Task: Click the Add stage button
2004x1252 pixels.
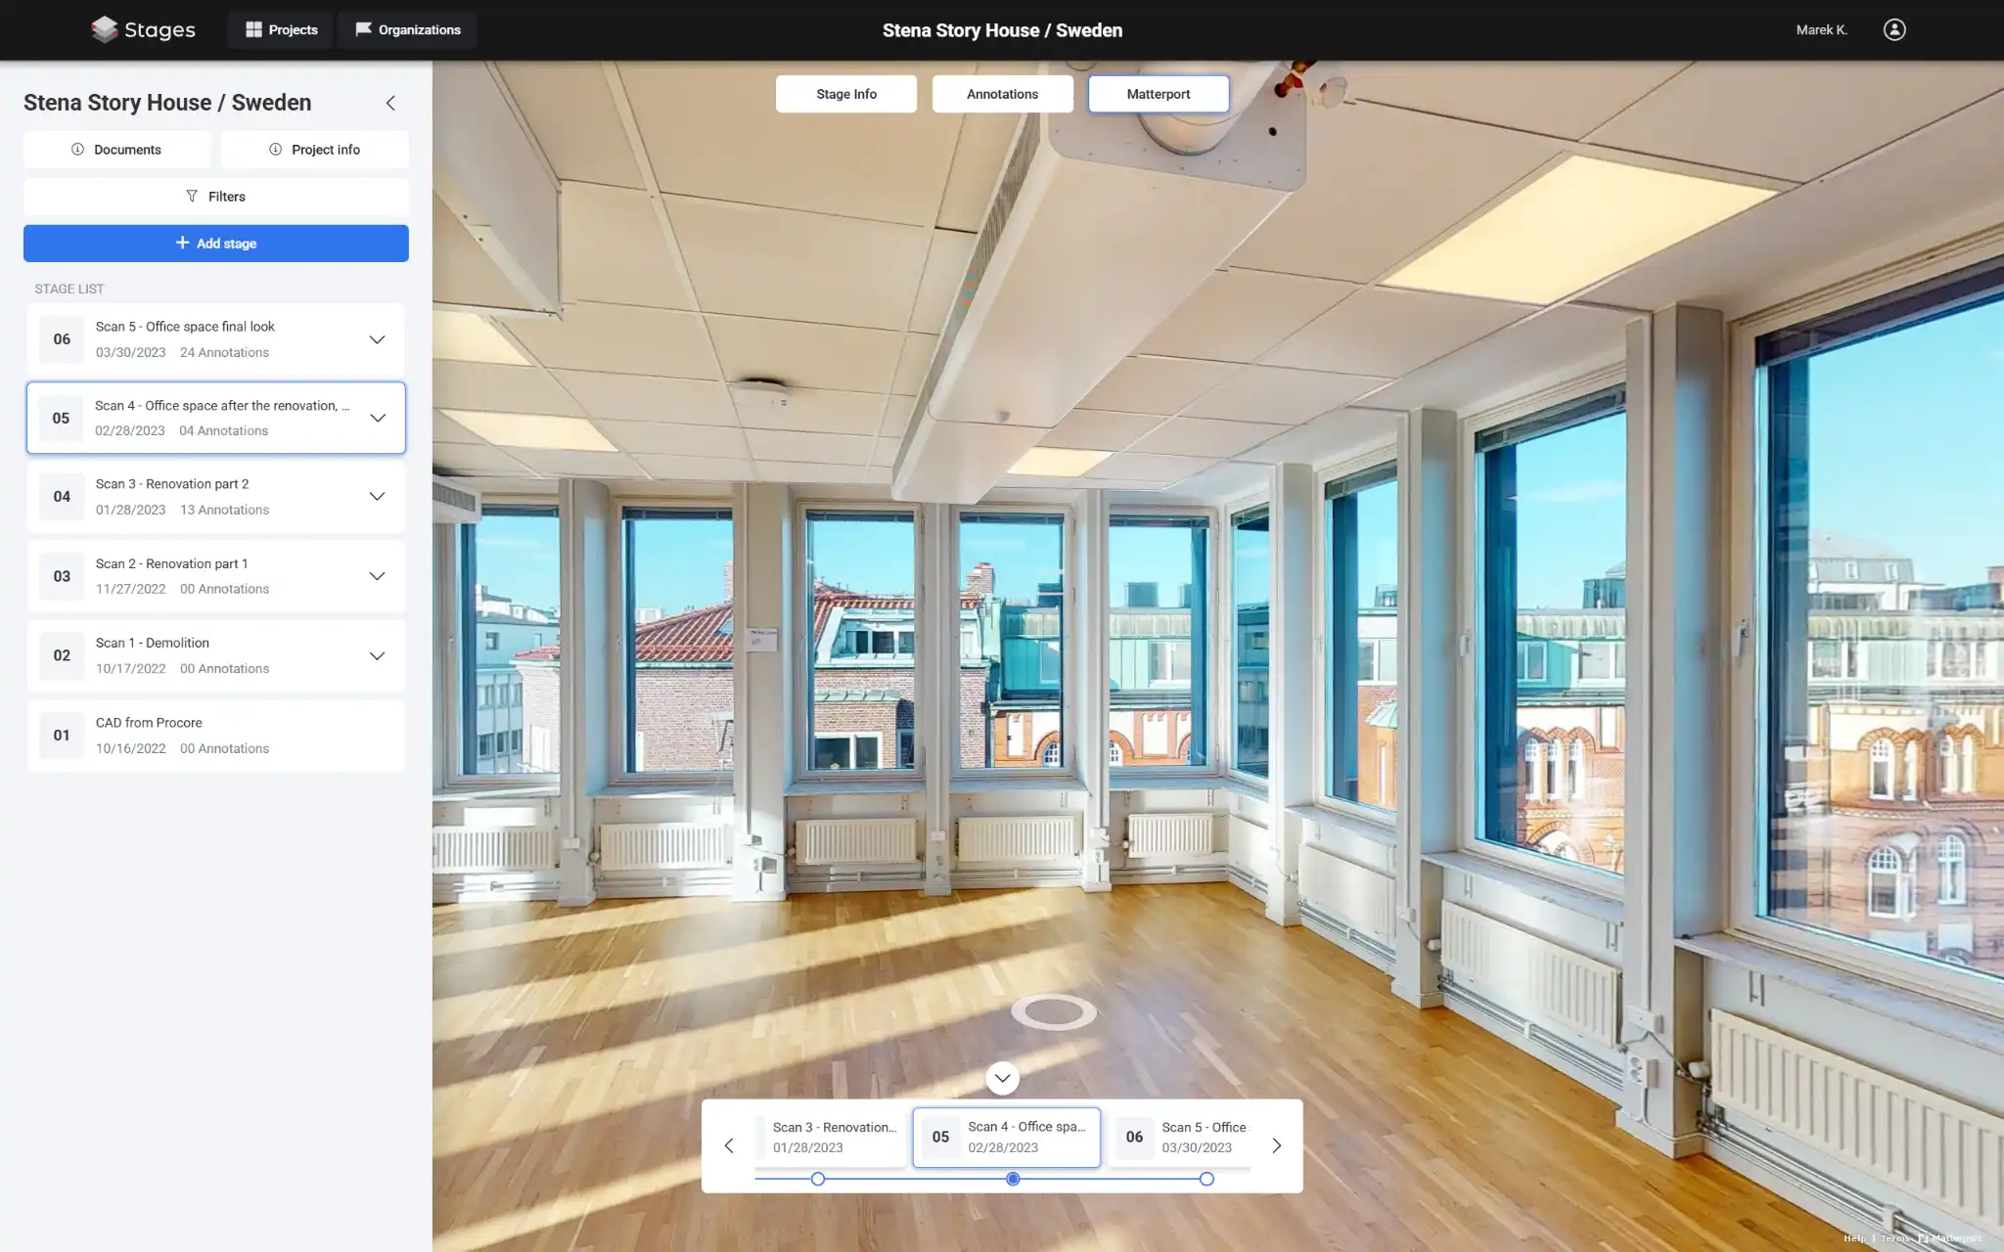Action: 216,244
